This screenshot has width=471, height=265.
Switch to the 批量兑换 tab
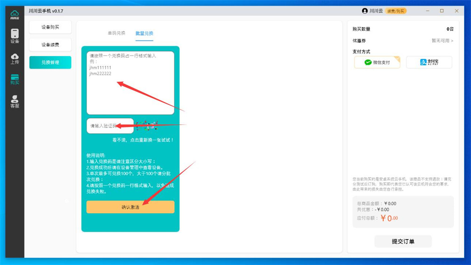[x=144, y=33]
